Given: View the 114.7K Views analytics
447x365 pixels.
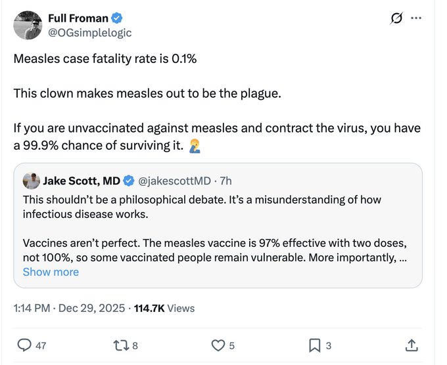Looking at the screenshot, I should coord(164,308).
